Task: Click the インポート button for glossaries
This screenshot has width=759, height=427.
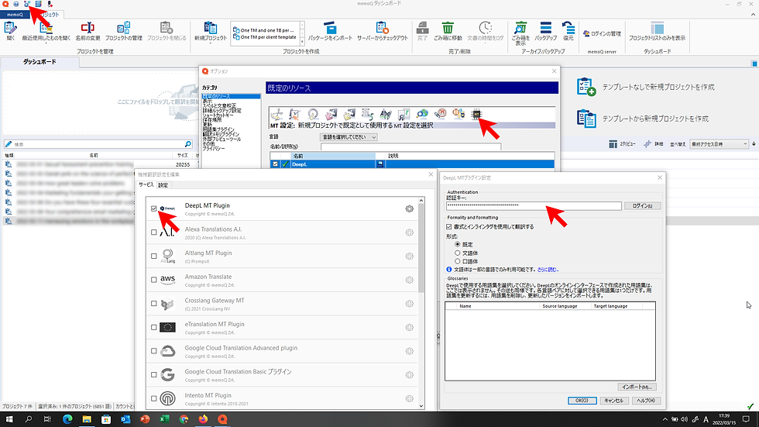Action: tap(637, 387)
